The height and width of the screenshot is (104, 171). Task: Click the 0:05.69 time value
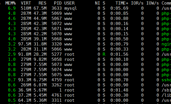[x=119, y=8]
